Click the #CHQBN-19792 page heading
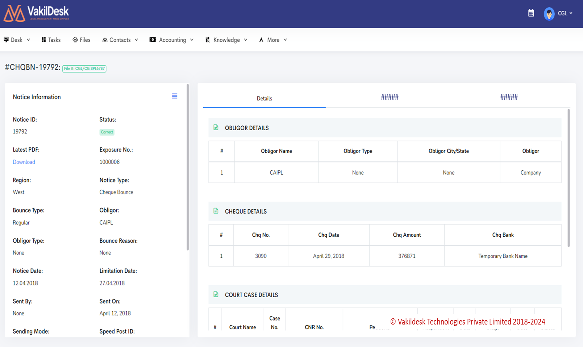583x347 pixels. pos(33,67)
